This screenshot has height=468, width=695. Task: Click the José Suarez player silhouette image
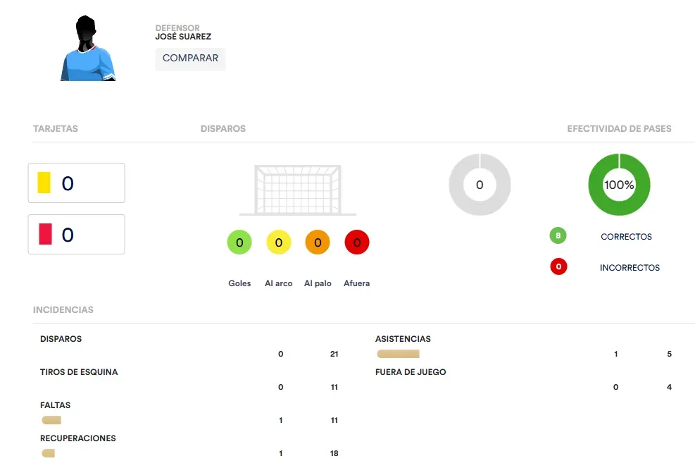[88, 48]
